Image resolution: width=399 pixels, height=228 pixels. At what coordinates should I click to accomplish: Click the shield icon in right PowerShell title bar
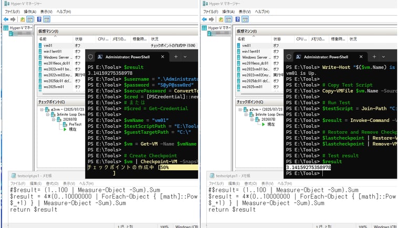289,57
